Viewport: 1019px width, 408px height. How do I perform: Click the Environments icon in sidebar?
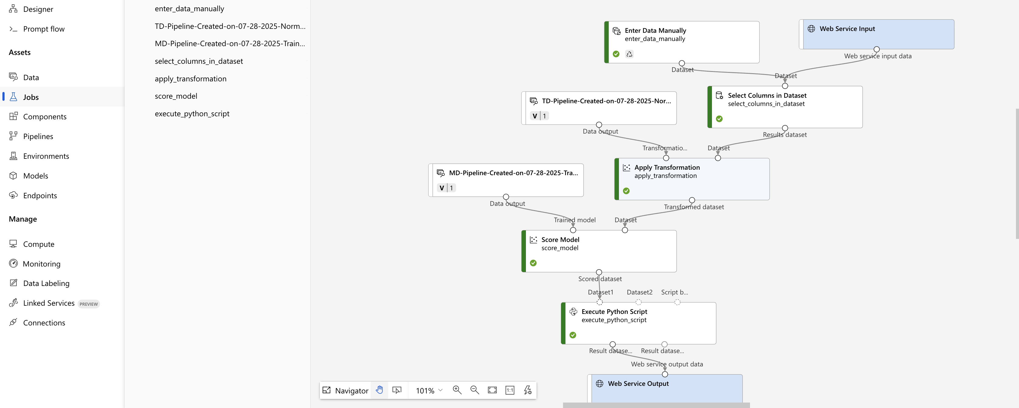[13, 156]
